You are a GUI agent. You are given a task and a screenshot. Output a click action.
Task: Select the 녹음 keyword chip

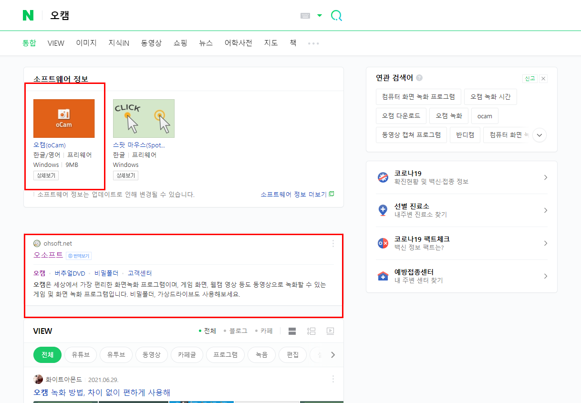(262, 355)
